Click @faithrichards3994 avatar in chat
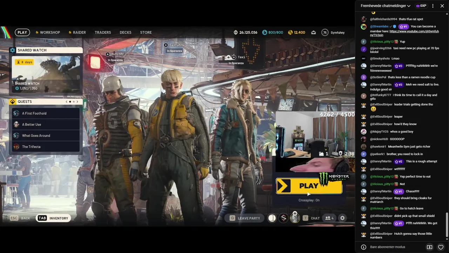 (363, 19)
